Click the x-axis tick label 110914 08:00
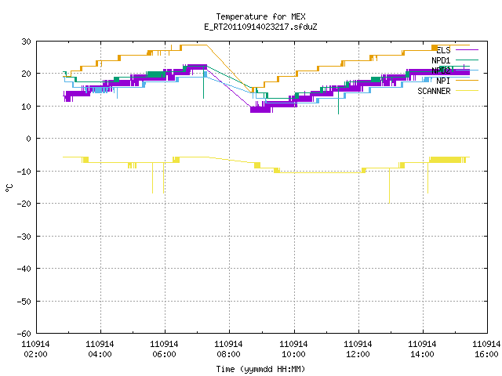The width and height of the screenshot is (502, 376). click(x=228, y=349)
